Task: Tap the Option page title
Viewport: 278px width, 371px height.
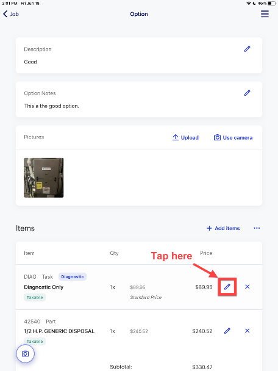Action: 139,14
